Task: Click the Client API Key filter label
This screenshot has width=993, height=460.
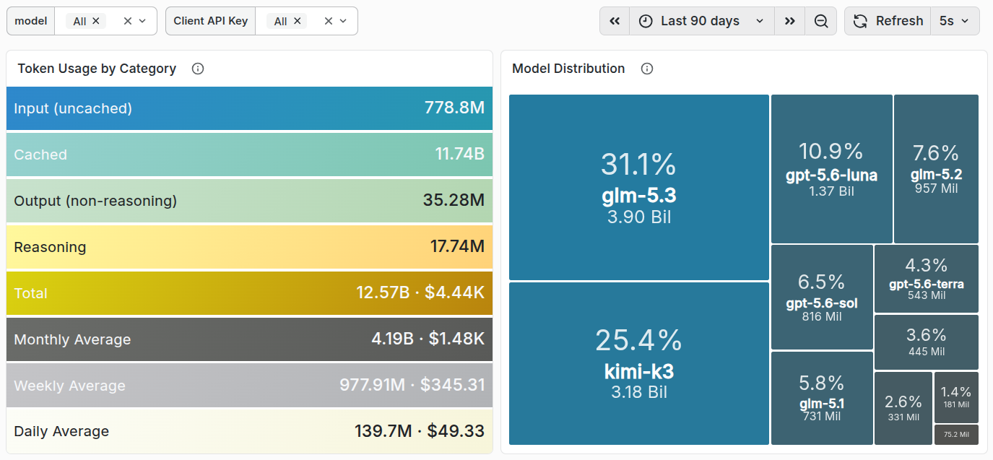Action: tap(210, 21)
